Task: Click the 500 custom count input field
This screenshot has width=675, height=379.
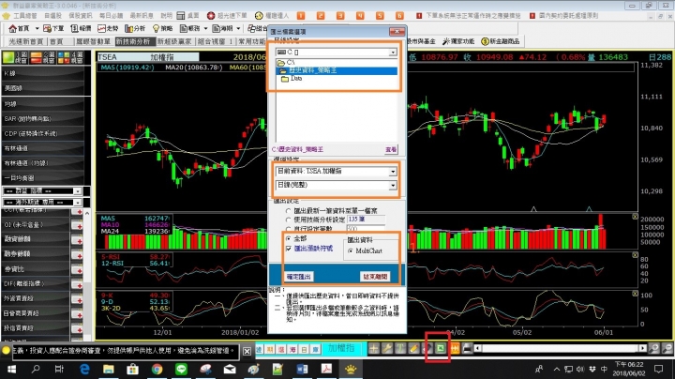Action: pos(366,229)
